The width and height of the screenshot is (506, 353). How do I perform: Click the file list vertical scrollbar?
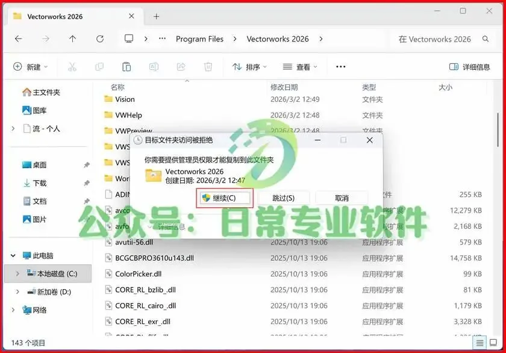point(498,129)
